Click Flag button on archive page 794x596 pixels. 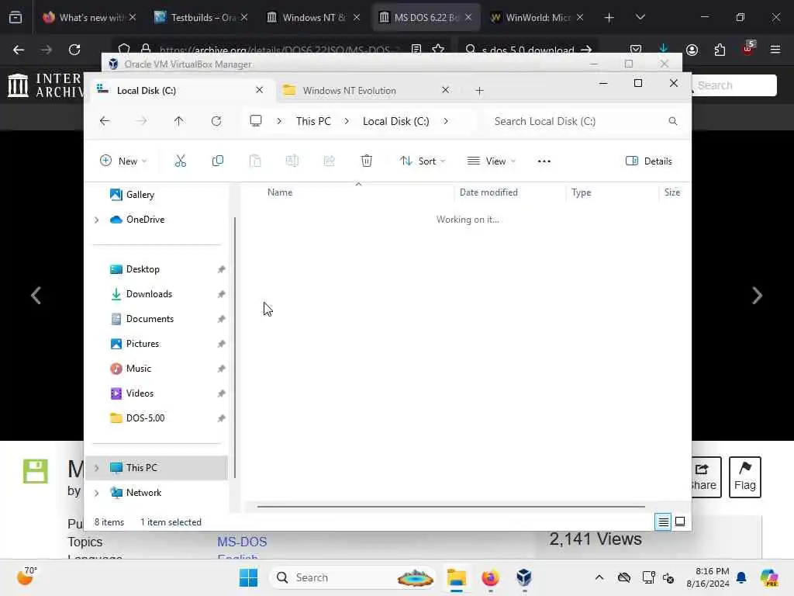pyautogui.click(x=745, y=477)
